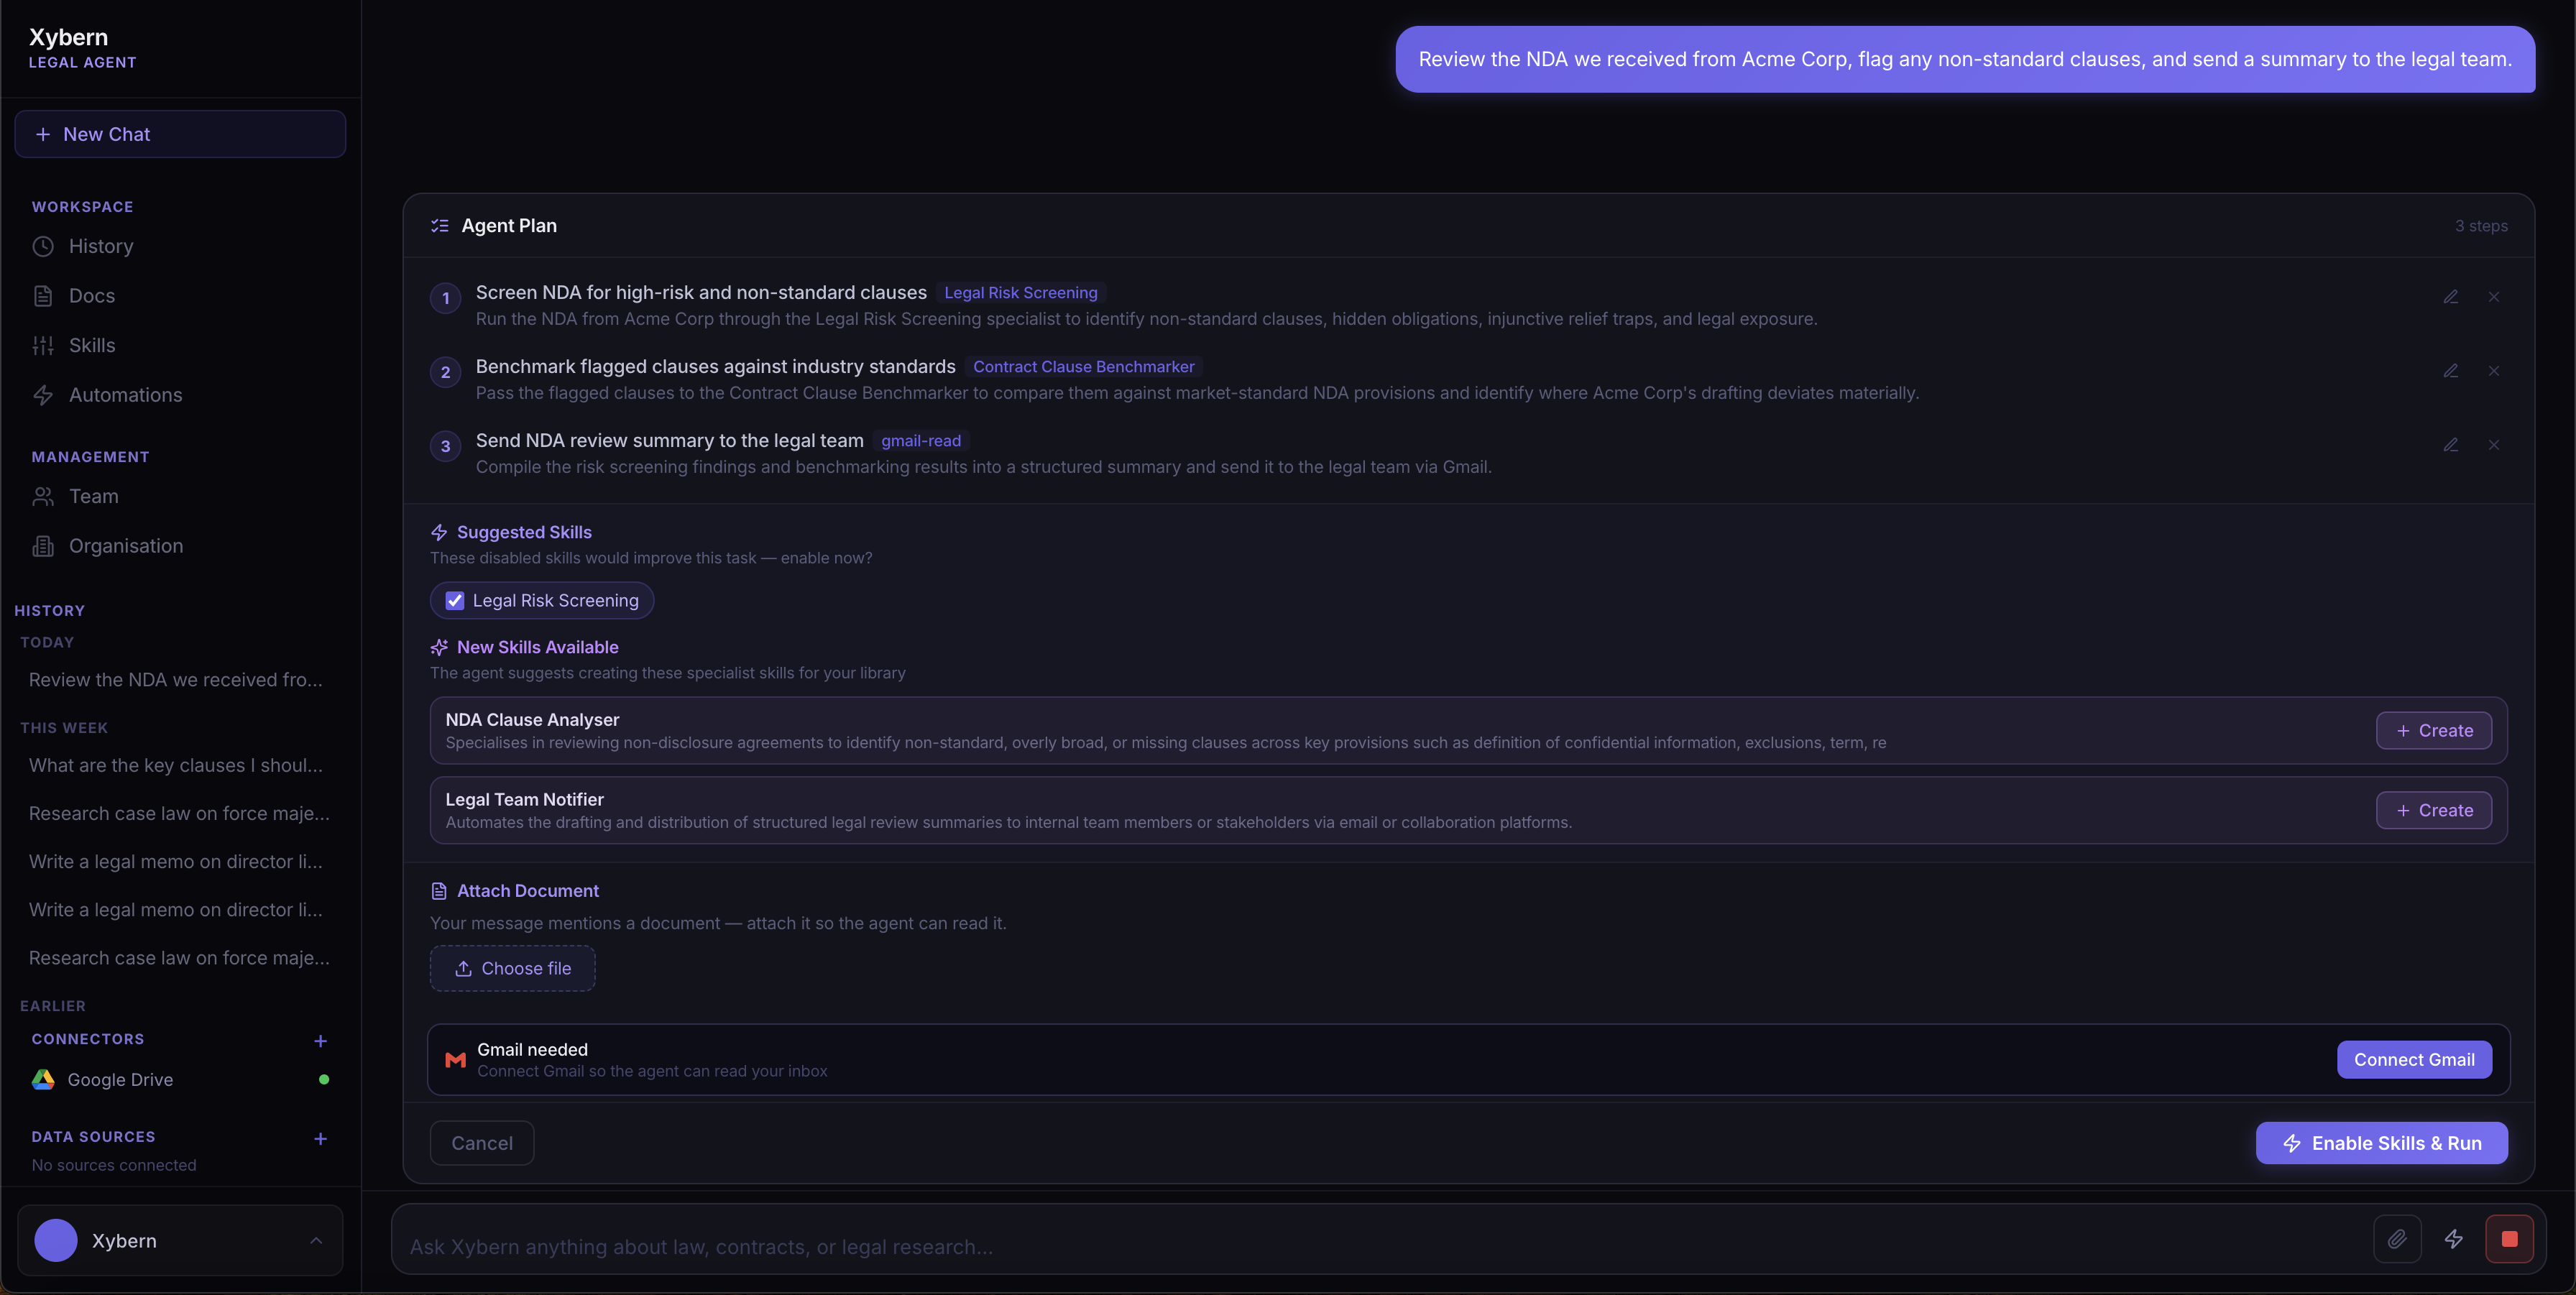Viewport: 2576px width, 1295px height.
Task: Click the Google Drive status green dot
Action: [x=323, y=1080]
